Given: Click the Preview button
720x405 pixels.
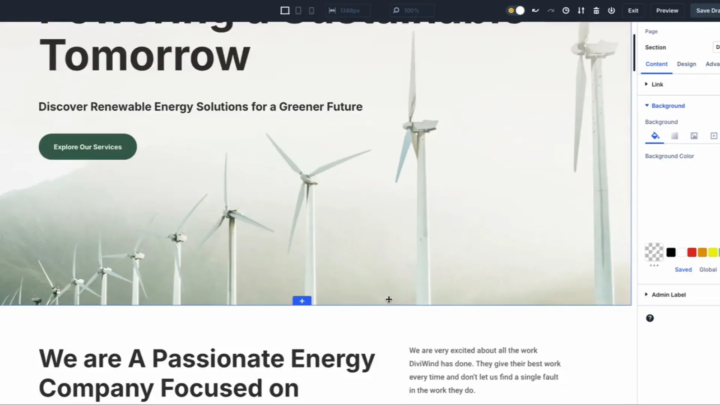Looking at the screenshot, I should (x=667, y=10).
